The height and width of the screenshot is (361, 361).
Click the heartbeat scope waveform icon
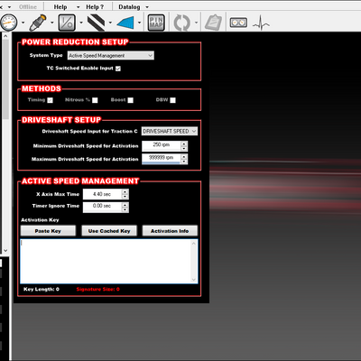[261, 23]
